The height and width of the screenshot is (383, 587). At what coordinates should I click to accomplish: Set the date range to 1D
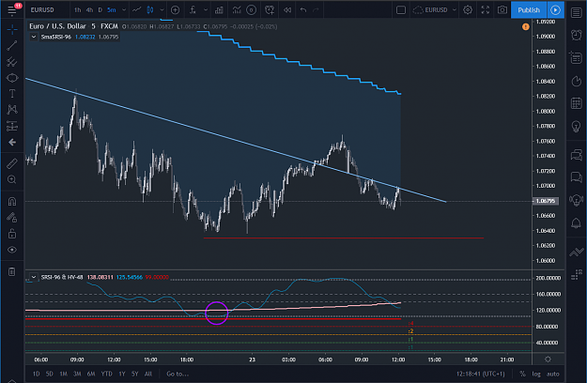click(x=37, y=374)
